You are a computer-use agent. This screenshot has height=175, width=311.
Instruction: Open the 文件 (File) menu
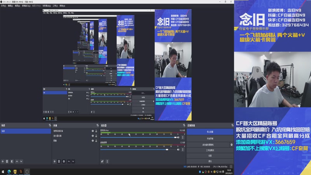(3, 6)
